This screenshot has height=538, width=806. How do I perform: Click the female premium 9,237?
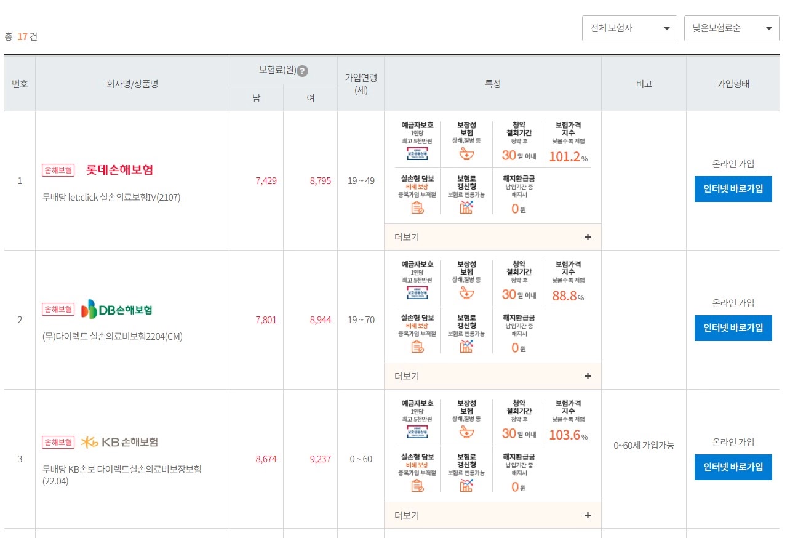[320, 459]
